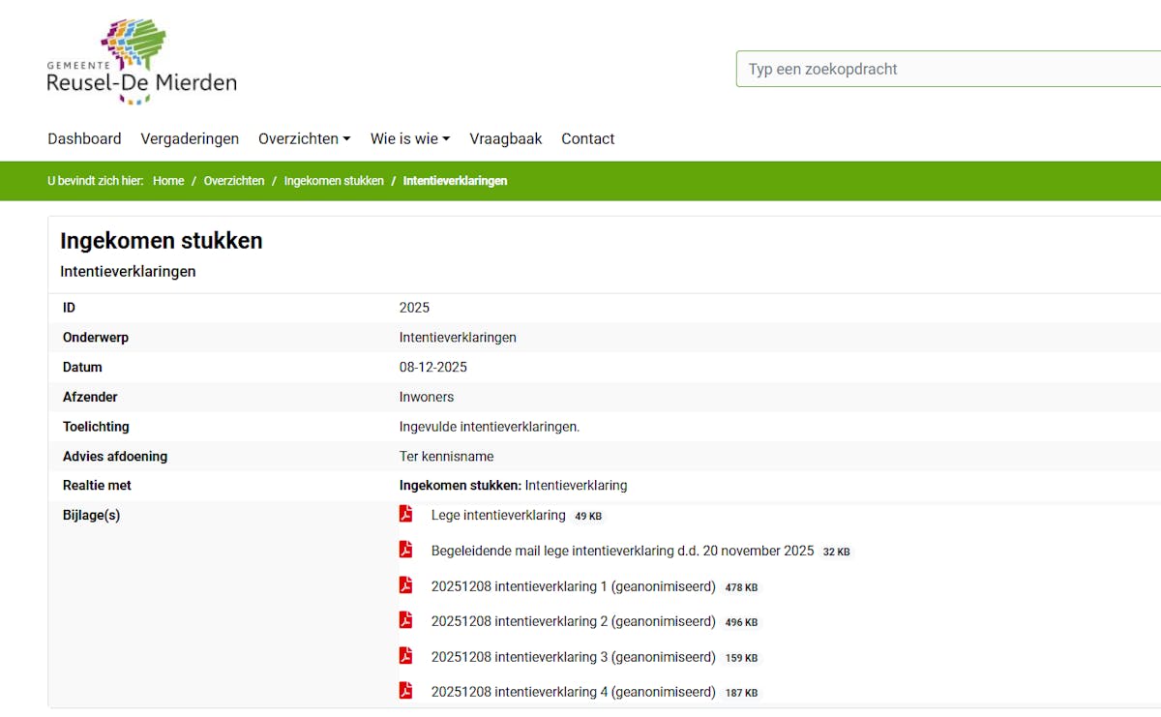Click Home in the breadcrumb

click(x=168, y=181)
